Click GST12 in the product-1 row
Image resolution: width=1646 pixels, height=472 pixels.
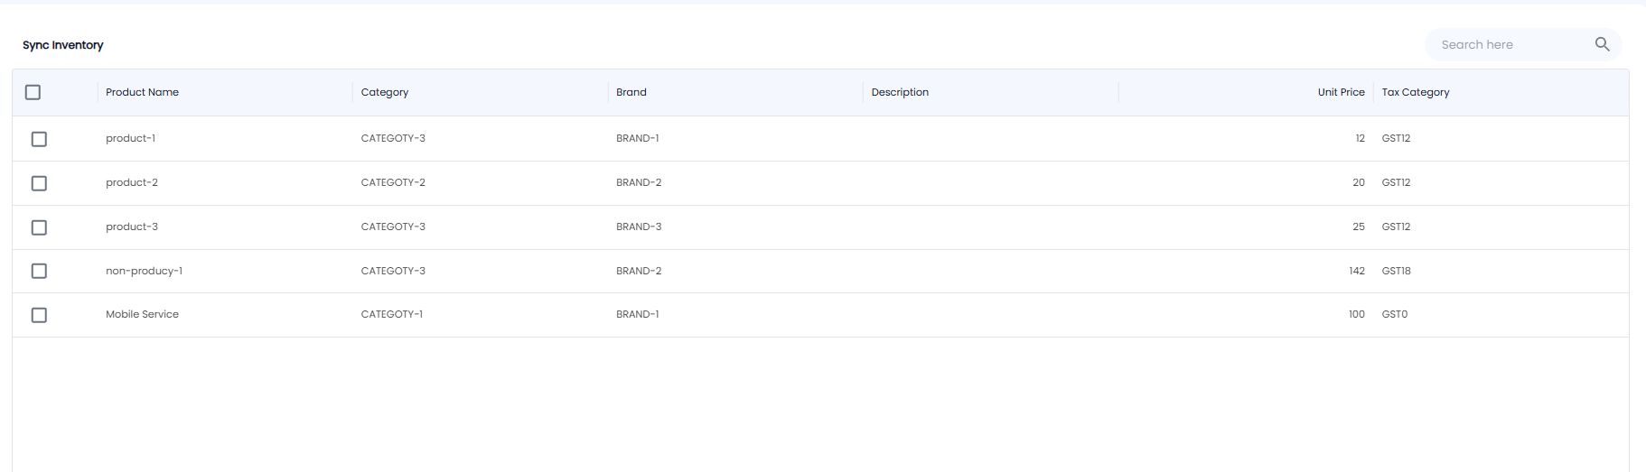[x=1396, y=138]
